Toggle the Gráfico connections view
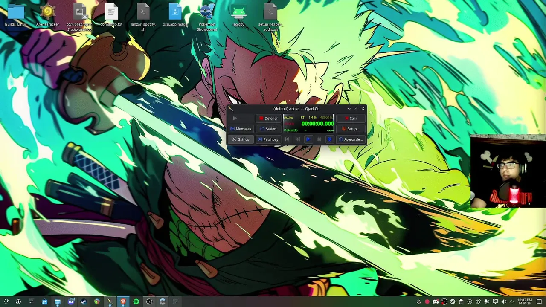The image size is (546, 307). tap(241, 139)
